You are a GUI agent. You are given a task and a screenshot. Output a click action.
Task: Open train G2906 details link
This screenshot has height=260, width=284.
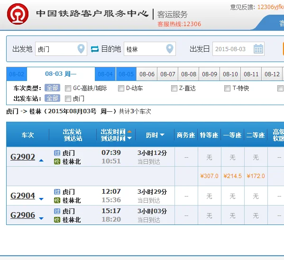23,215
